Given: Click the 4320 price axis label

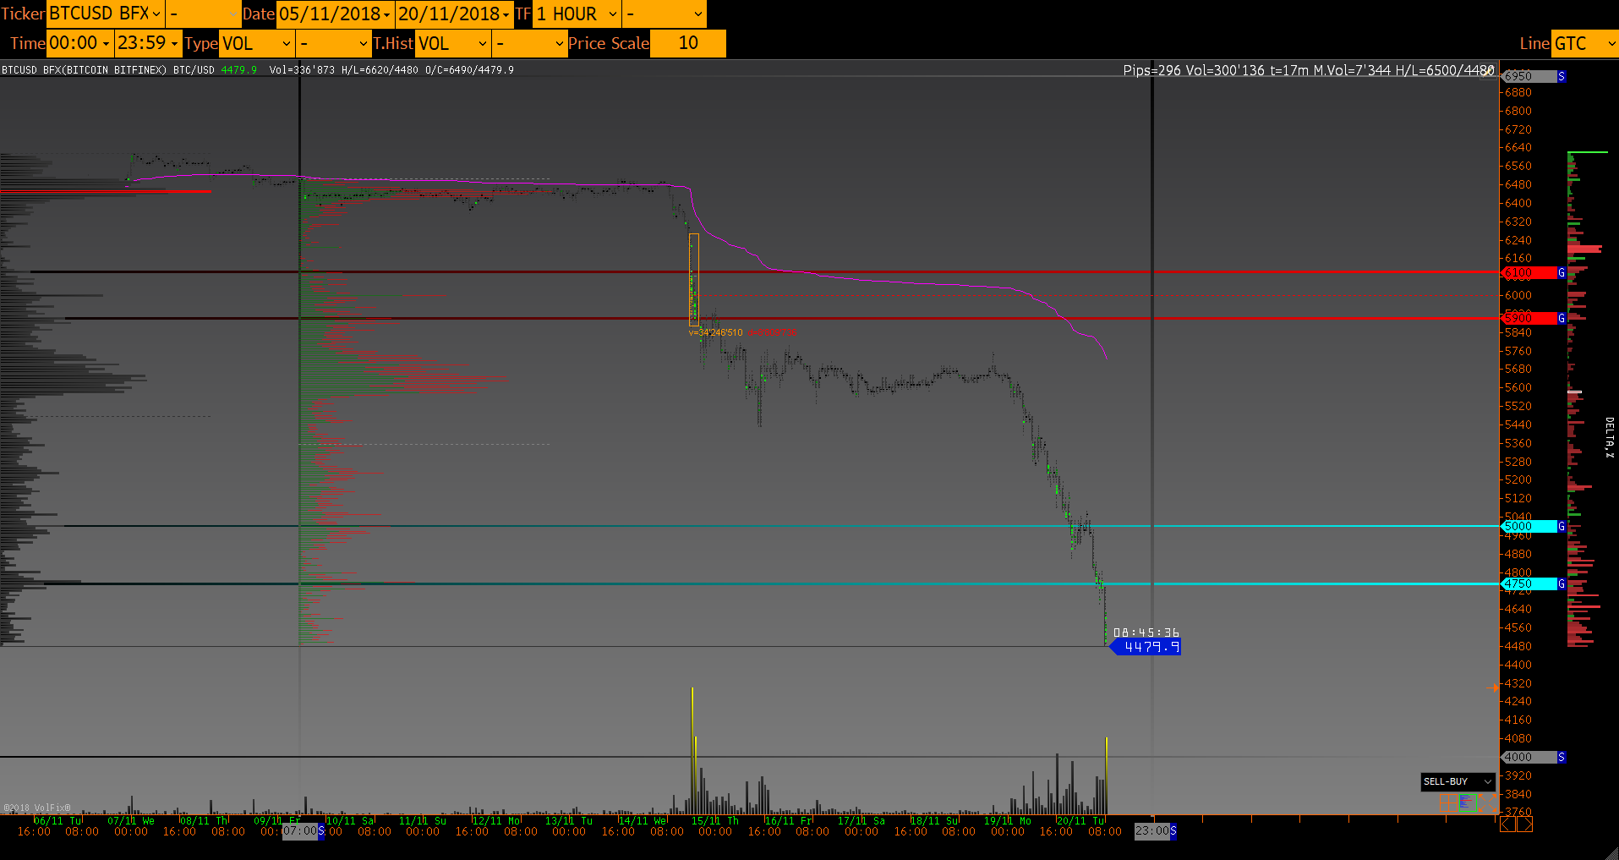Looking at the screenshot, I should point(1518,683).
